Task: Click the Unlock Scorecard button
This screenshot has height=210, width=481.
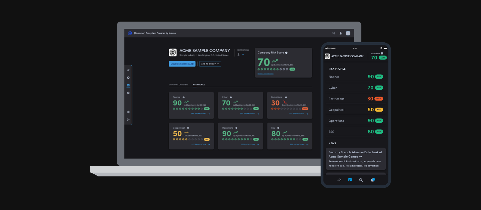Action: (x=182, y=64)
